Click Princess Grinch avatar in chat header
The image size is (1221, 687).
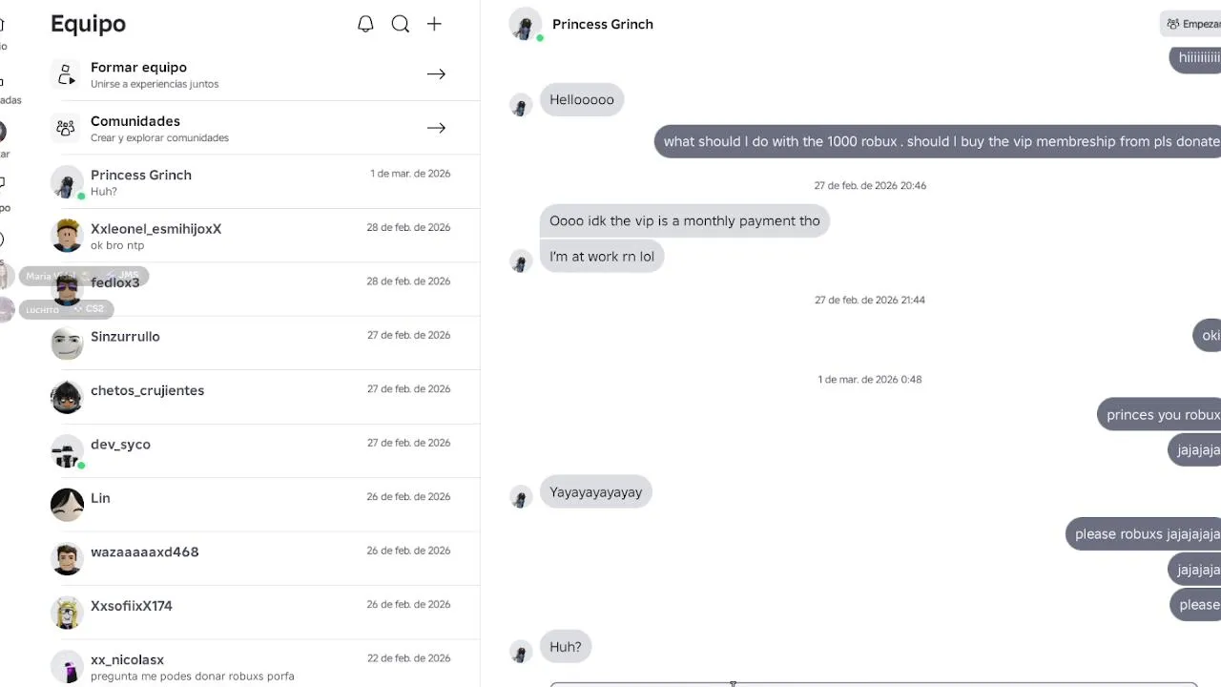525,25
